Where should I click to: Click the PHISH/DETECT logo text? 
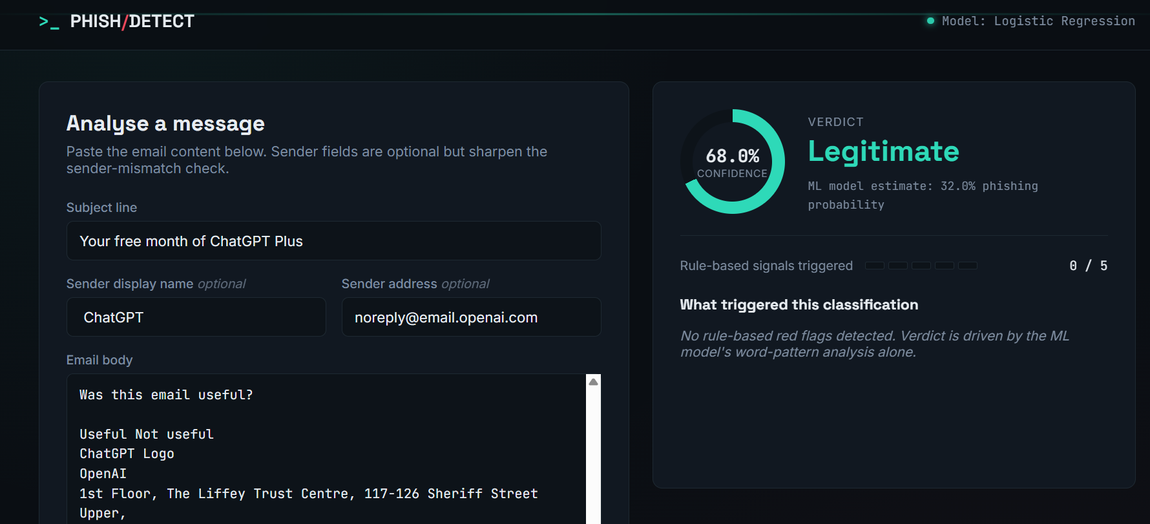132,21
